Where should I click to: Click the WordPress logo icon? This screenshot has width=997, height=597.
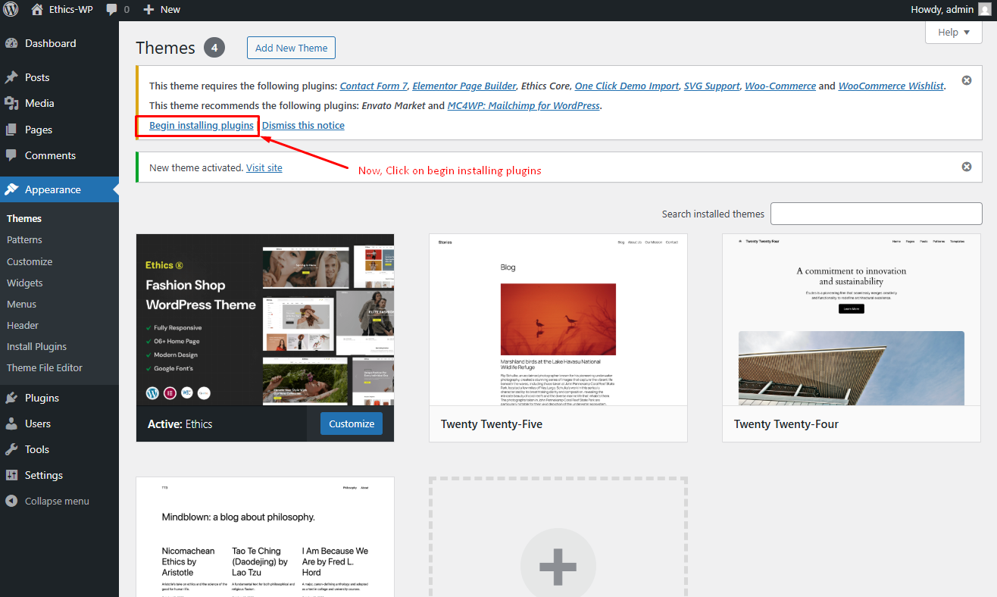tap(11, 10)
